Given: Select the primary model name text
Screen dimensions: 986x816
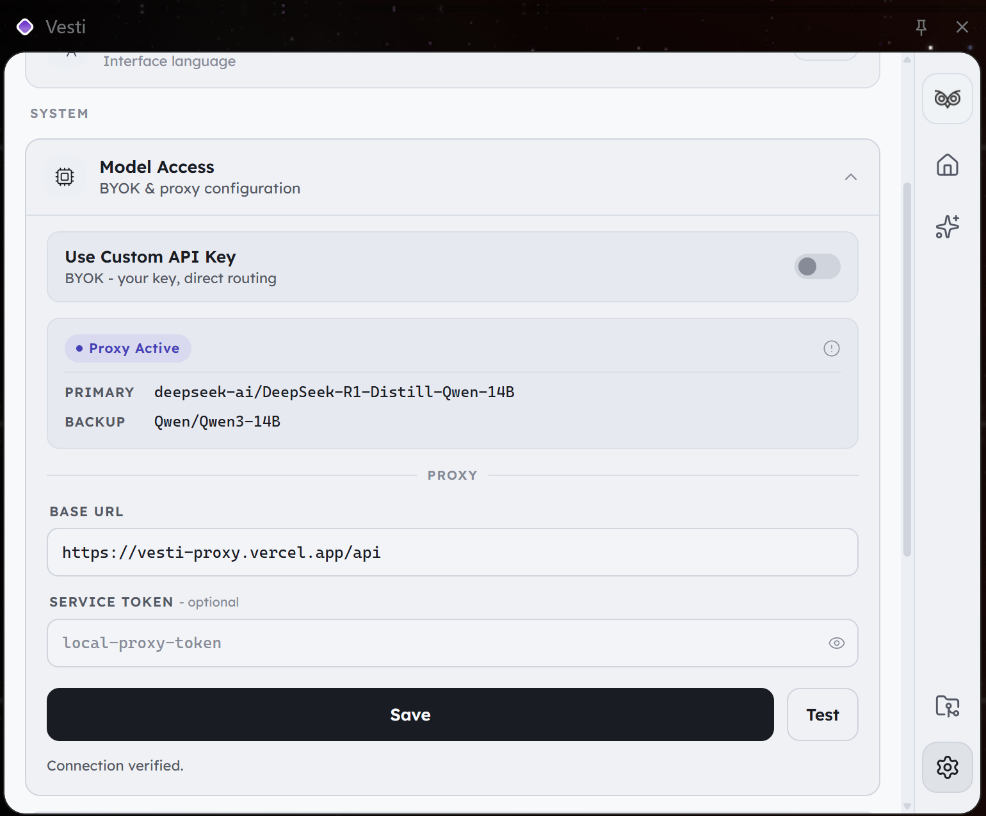Looking at the screenshot, I should click(334, 392).
